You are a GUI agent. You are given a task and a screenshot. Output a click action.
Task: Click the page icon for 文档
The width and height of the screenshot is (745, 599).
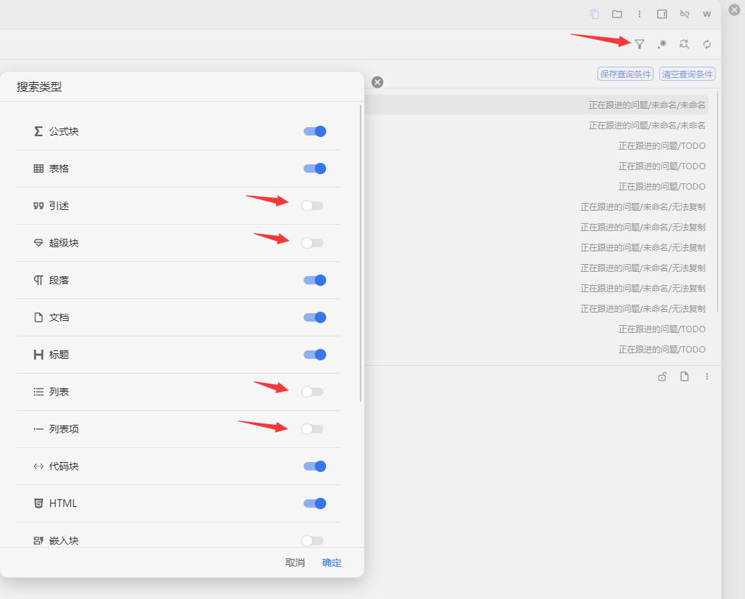click(x=39, y=317)
